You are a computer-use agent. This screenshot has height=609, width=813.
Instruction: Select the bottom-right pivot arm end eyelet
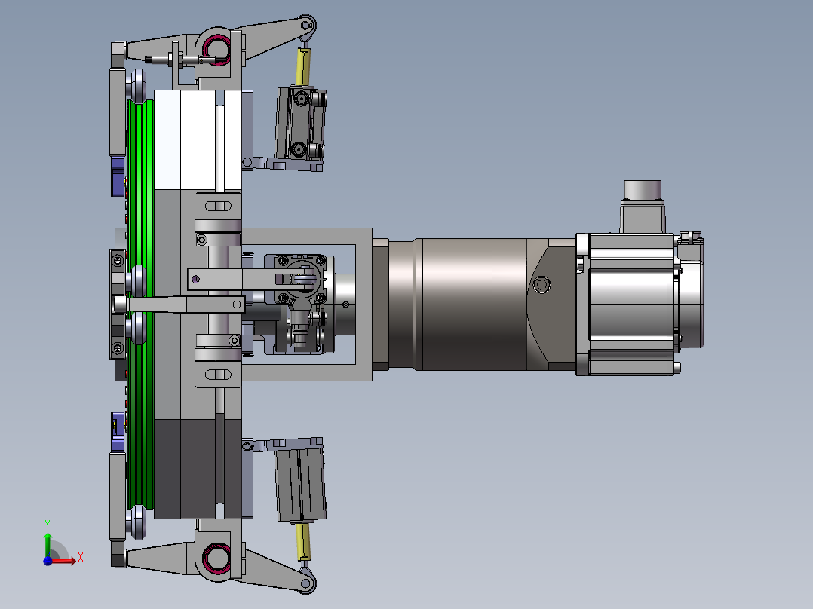click(x=306, y=583)
